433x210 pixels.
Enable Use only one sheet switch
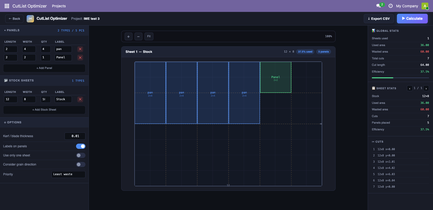81,155
